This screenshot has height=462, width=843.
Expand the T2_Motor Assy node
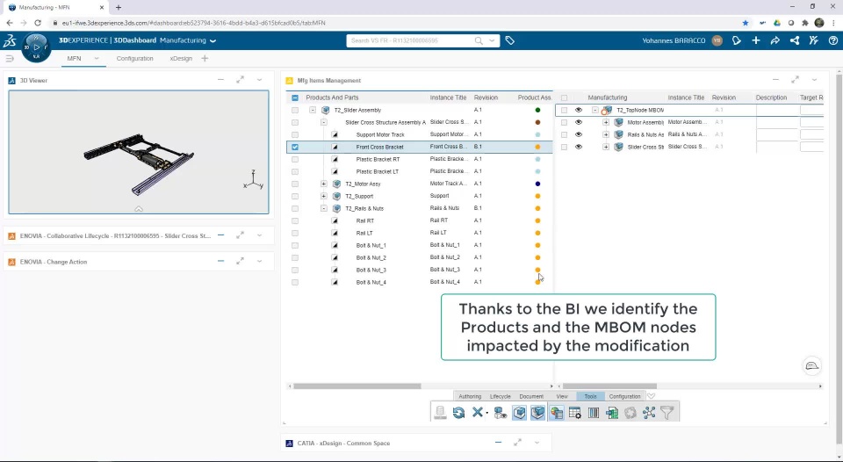tap(324, 184)
